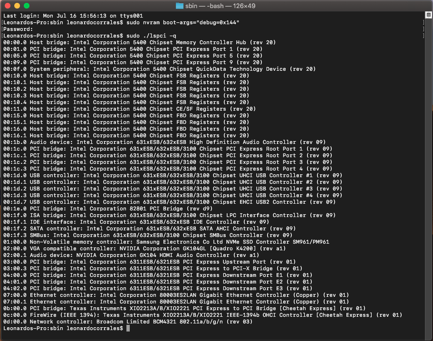Select the 00:0f.0 QuickData Technology Device line
Viewport: 433px width, 341px height.
[x=159, y=69]
